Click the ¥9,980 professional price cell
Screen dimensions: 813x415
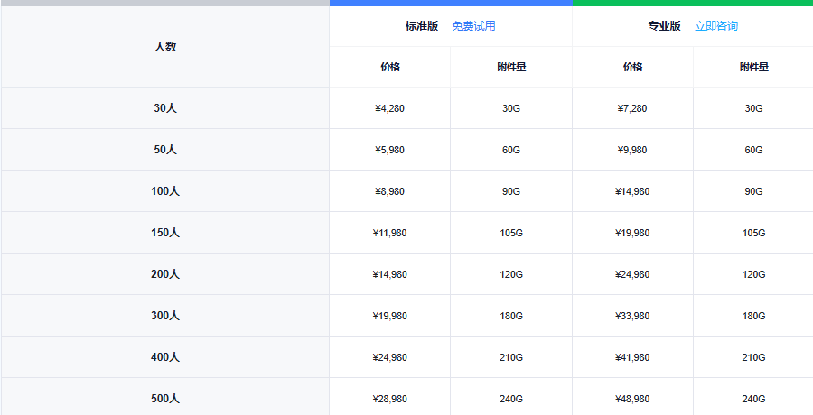632,151
